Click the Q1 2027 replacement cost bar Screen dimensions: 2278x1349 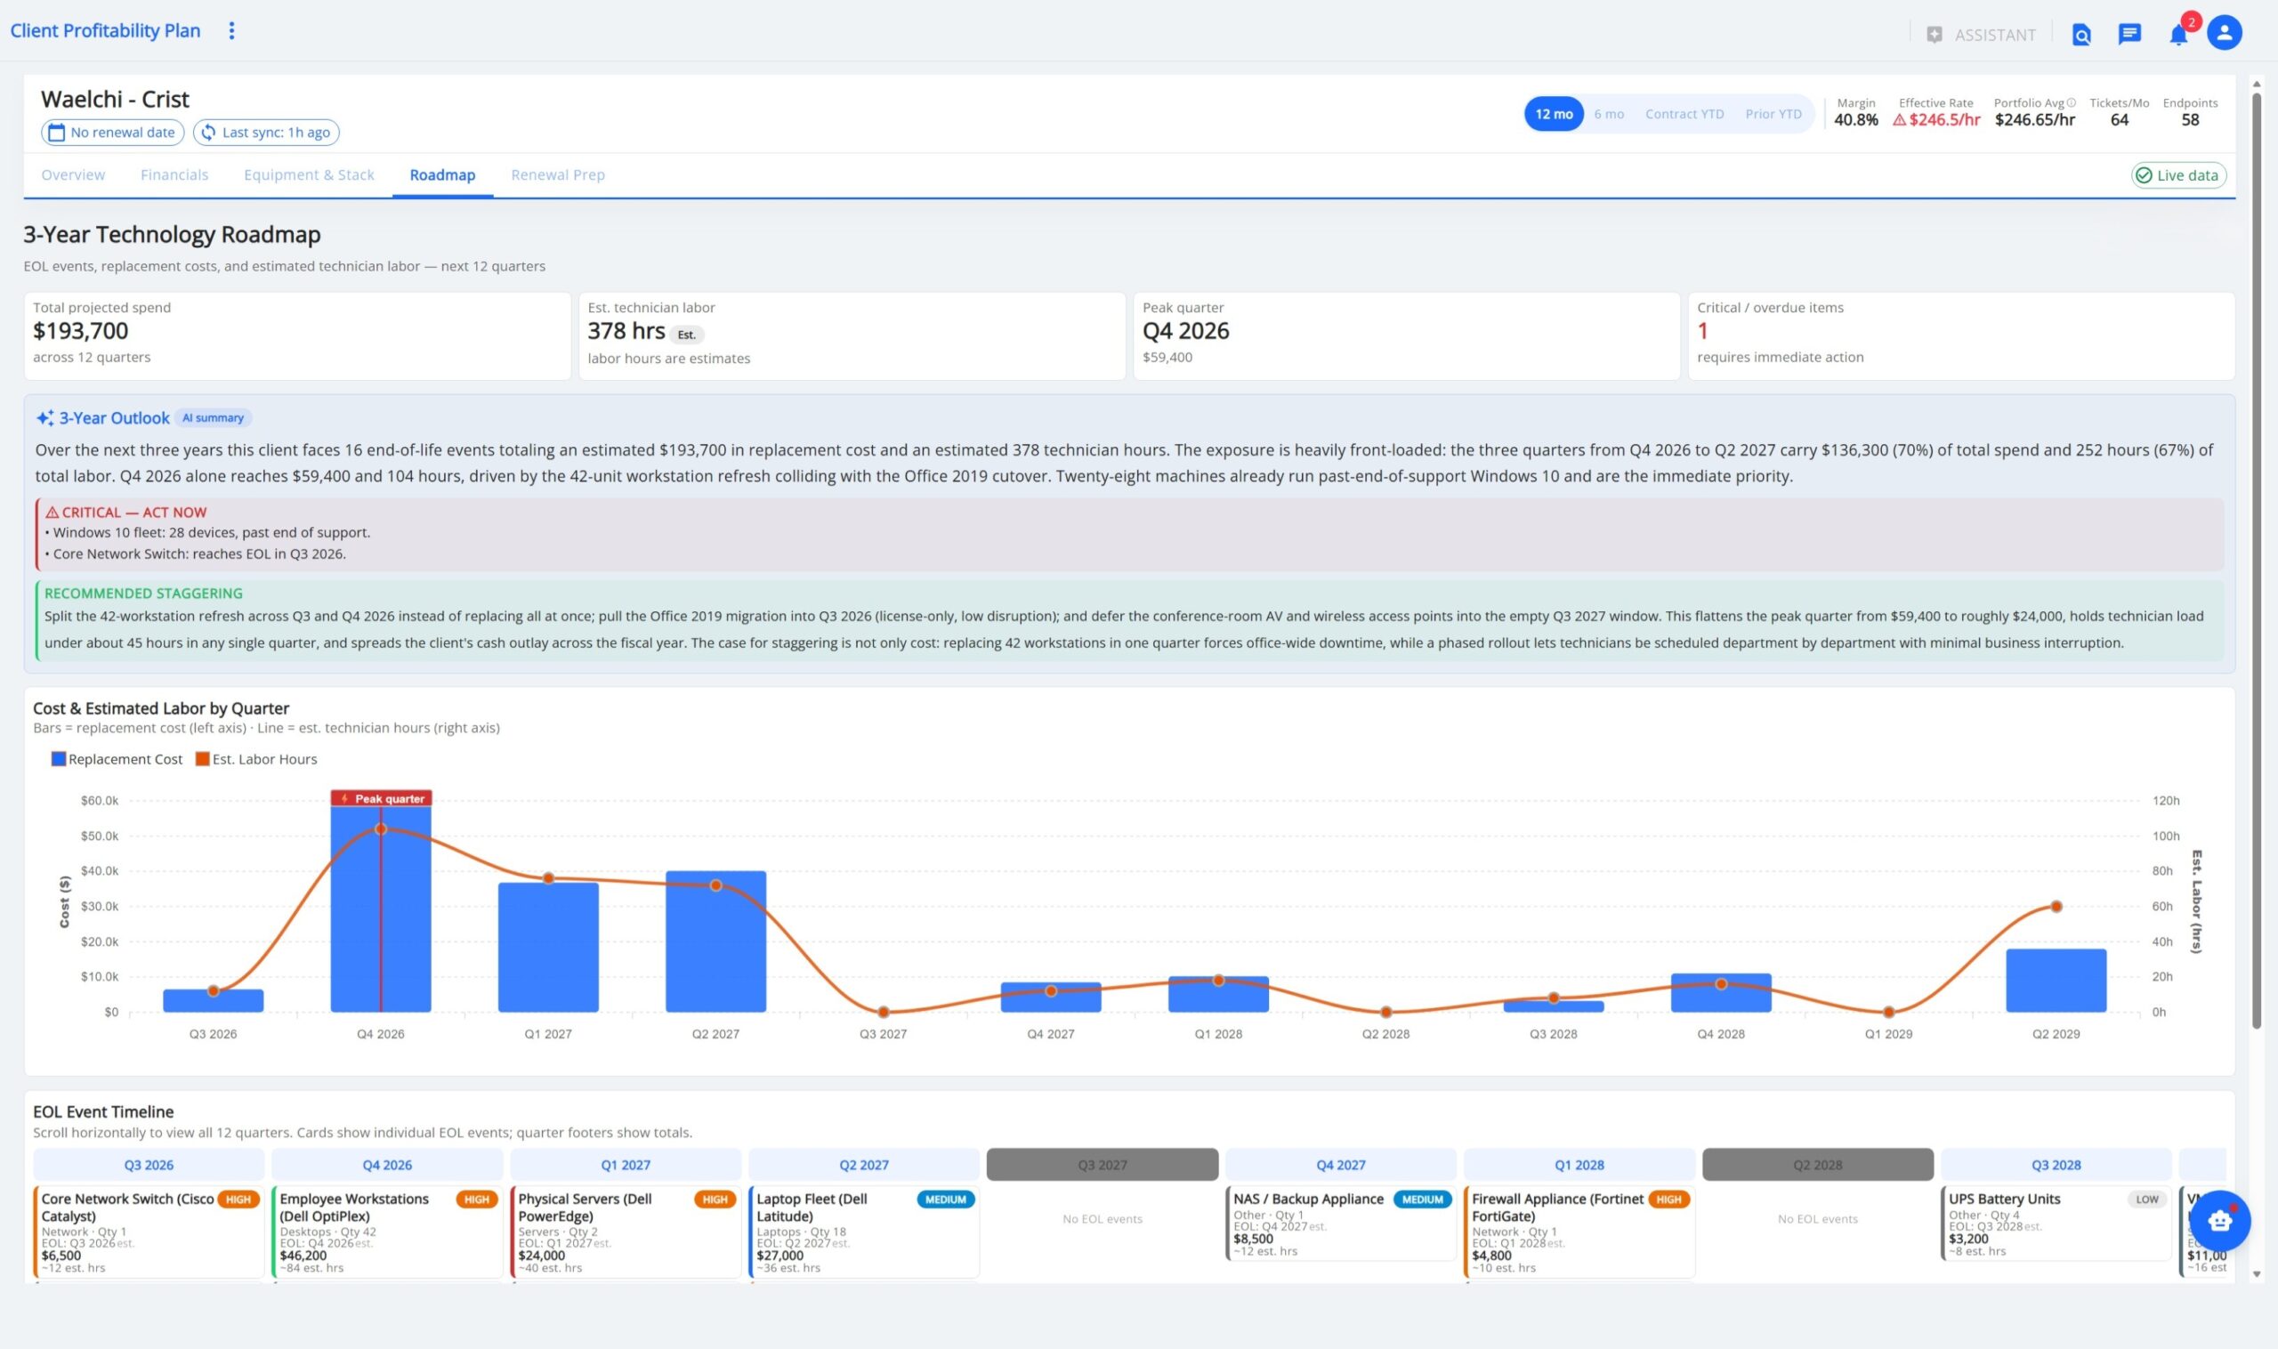tap(548, 947)
